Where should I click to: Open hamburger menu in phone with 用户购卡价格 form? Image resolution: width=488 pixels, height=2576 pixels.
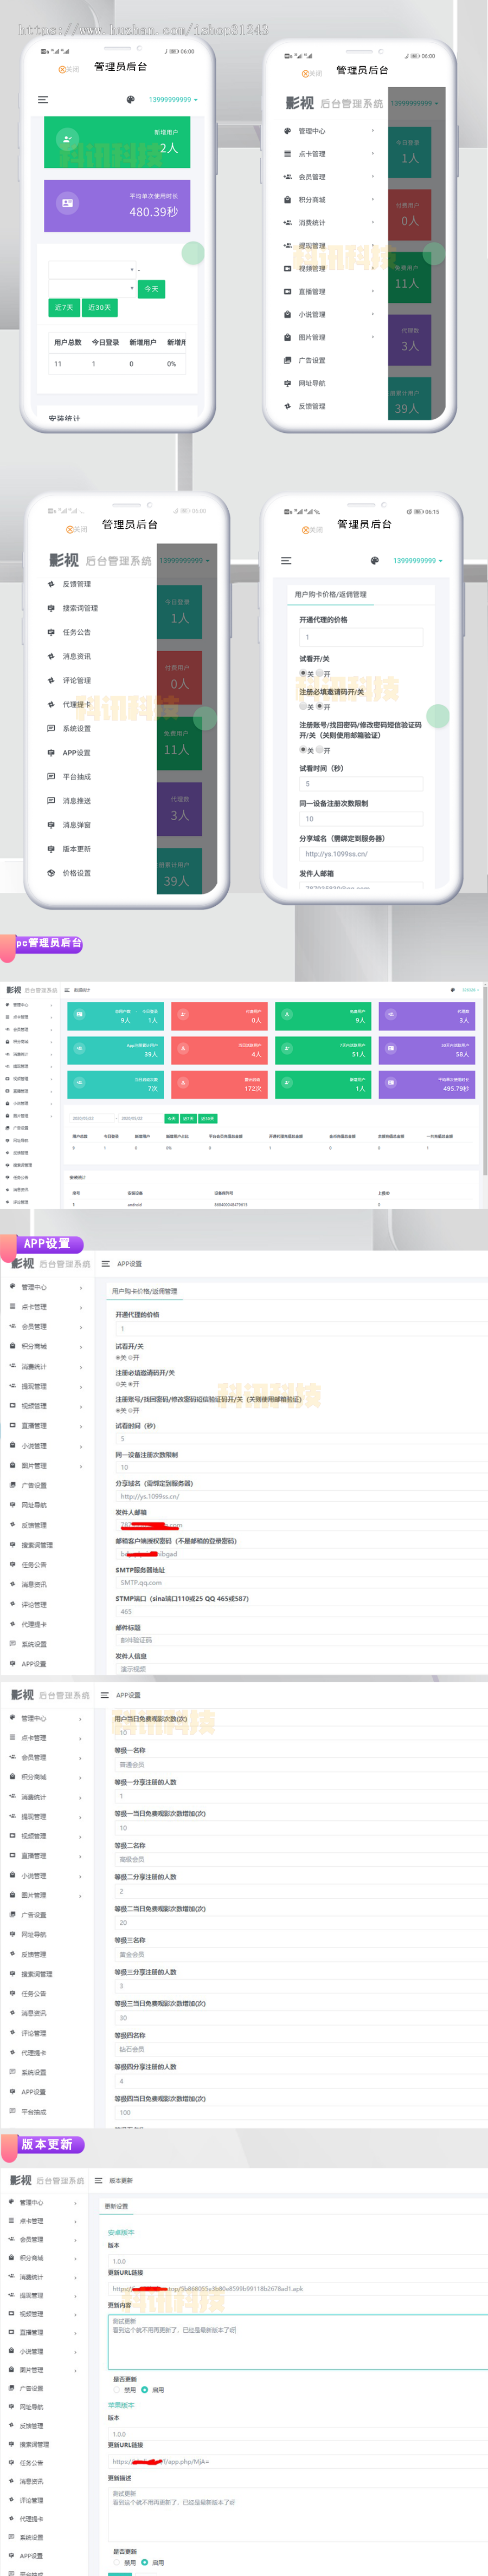286,561
